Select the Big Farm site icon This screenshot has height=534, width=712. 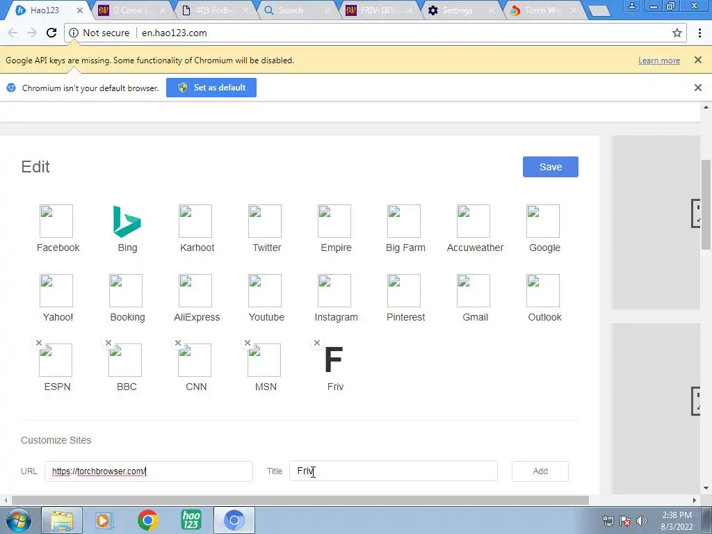(404, 221)
